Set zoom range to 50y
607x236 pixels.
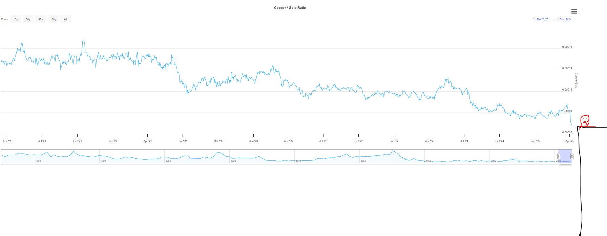40,19
